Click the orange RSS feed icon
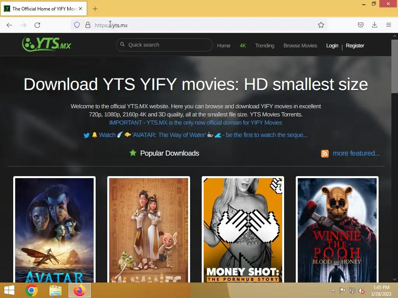Viewport: 398px width, 298px height. [325, 154]
